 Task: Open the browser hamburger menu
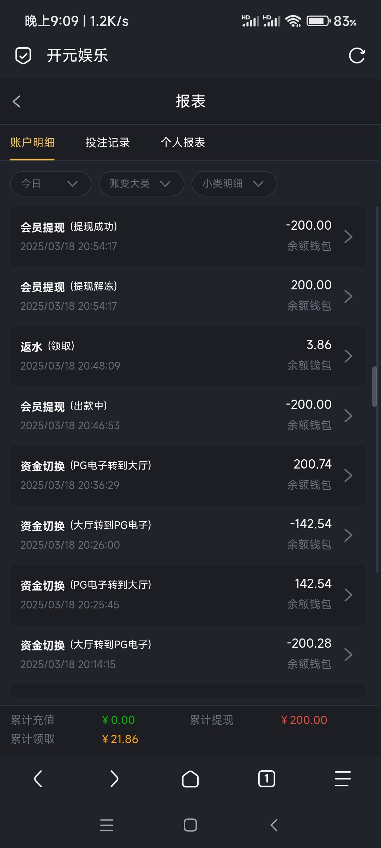point(343,779)
